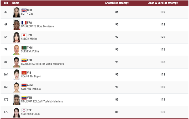This screenshot has width=189, height=119.
Task: Click the Clean & Jerk 1st attempt header
Action: [x=162, y=3]
